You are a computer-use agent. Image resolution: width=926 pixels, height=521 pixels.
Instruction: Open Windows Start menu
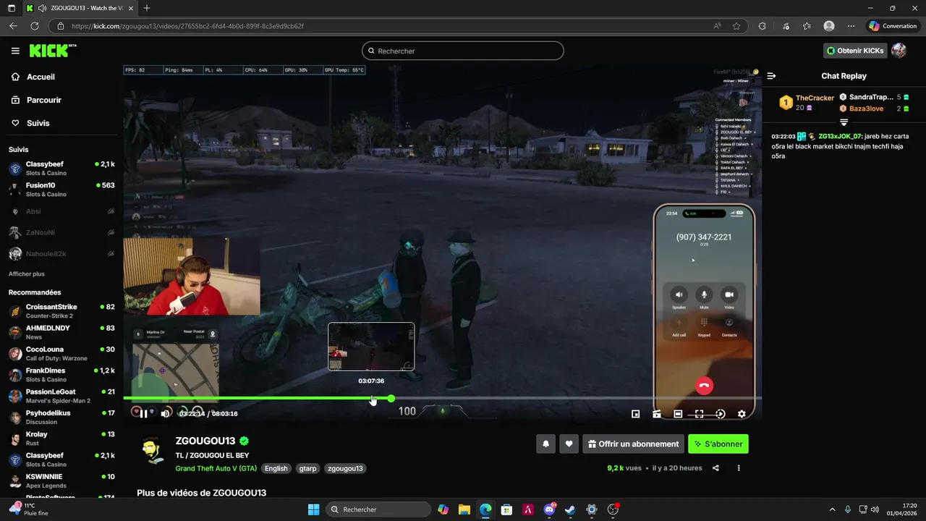pyautogui.click(x=313, y=509)
